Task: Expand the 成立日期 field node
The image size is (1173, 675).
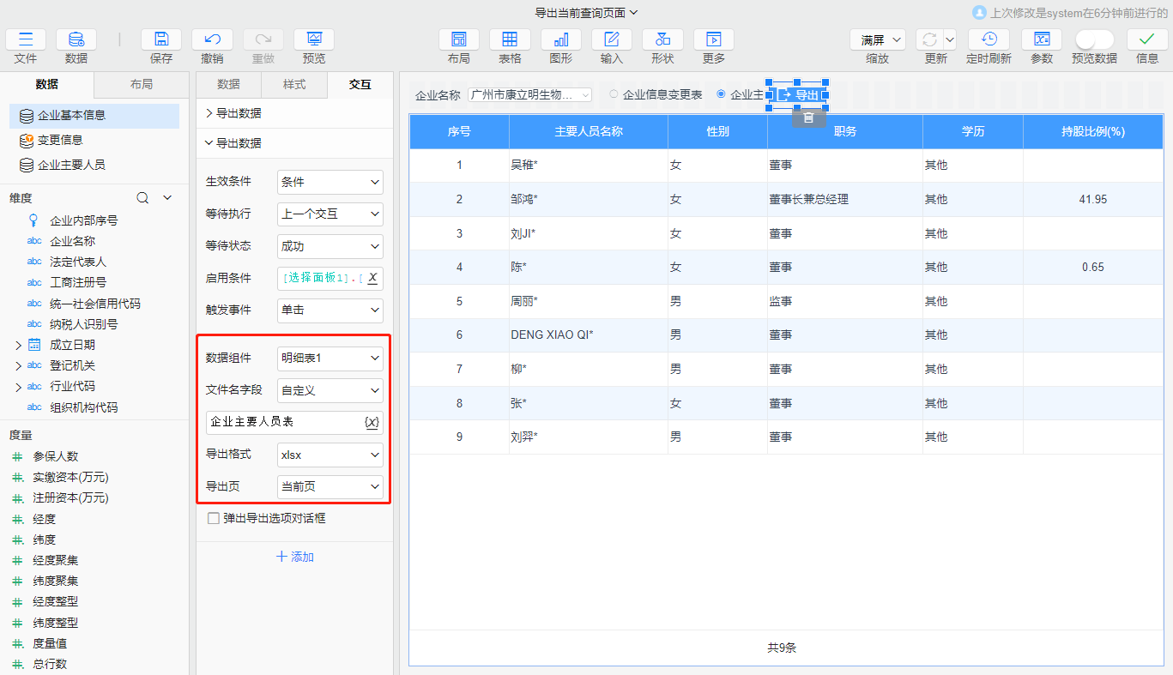Action: pos(18,344)
